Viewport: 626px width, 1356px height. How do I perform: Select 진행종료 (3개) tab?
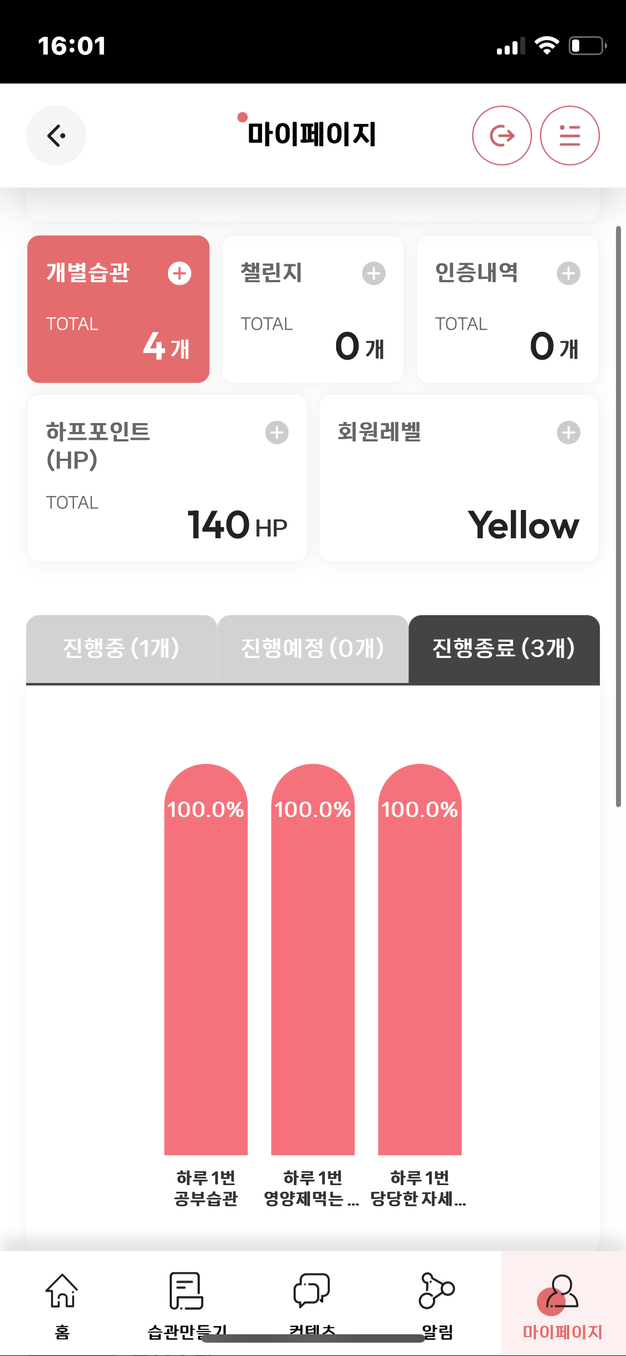tap(504, 648)
